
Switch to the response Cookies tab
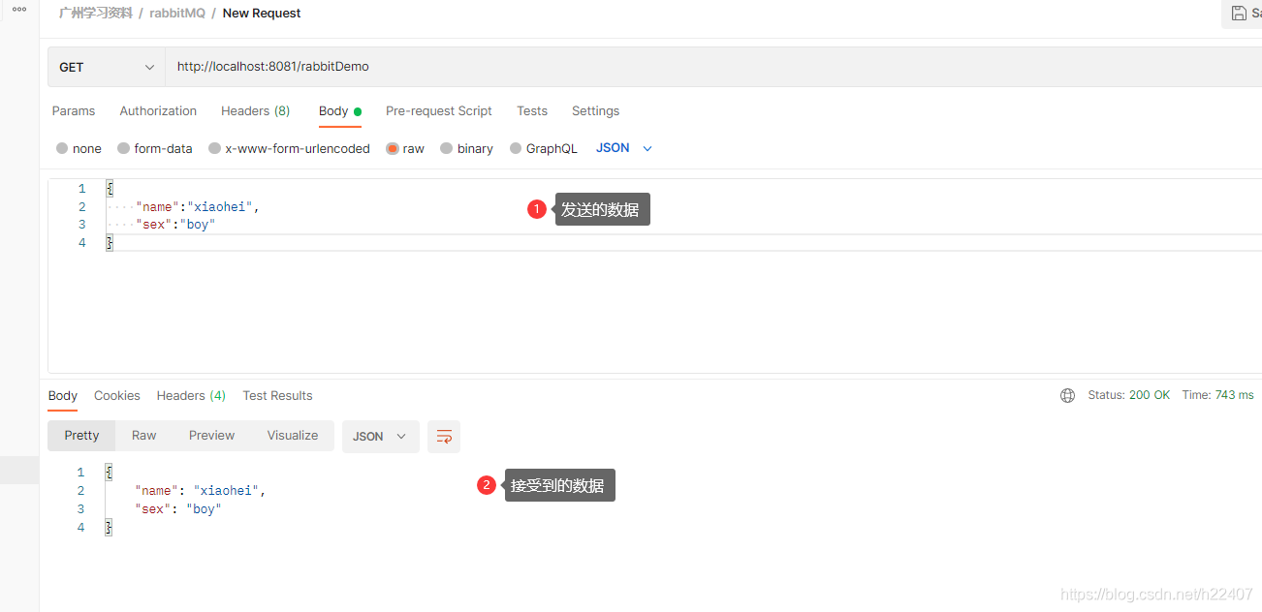pyautogui.click(x=117, y=396)
